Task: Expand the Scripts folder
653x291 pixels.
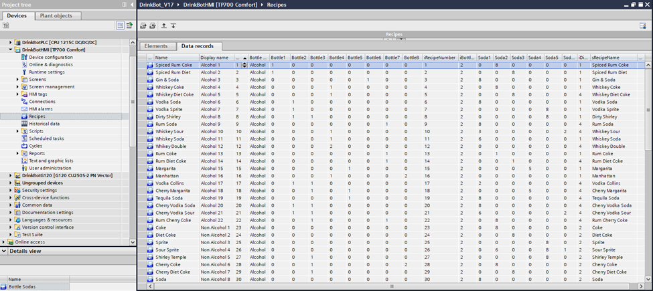Action: click(x=17, y=131)
